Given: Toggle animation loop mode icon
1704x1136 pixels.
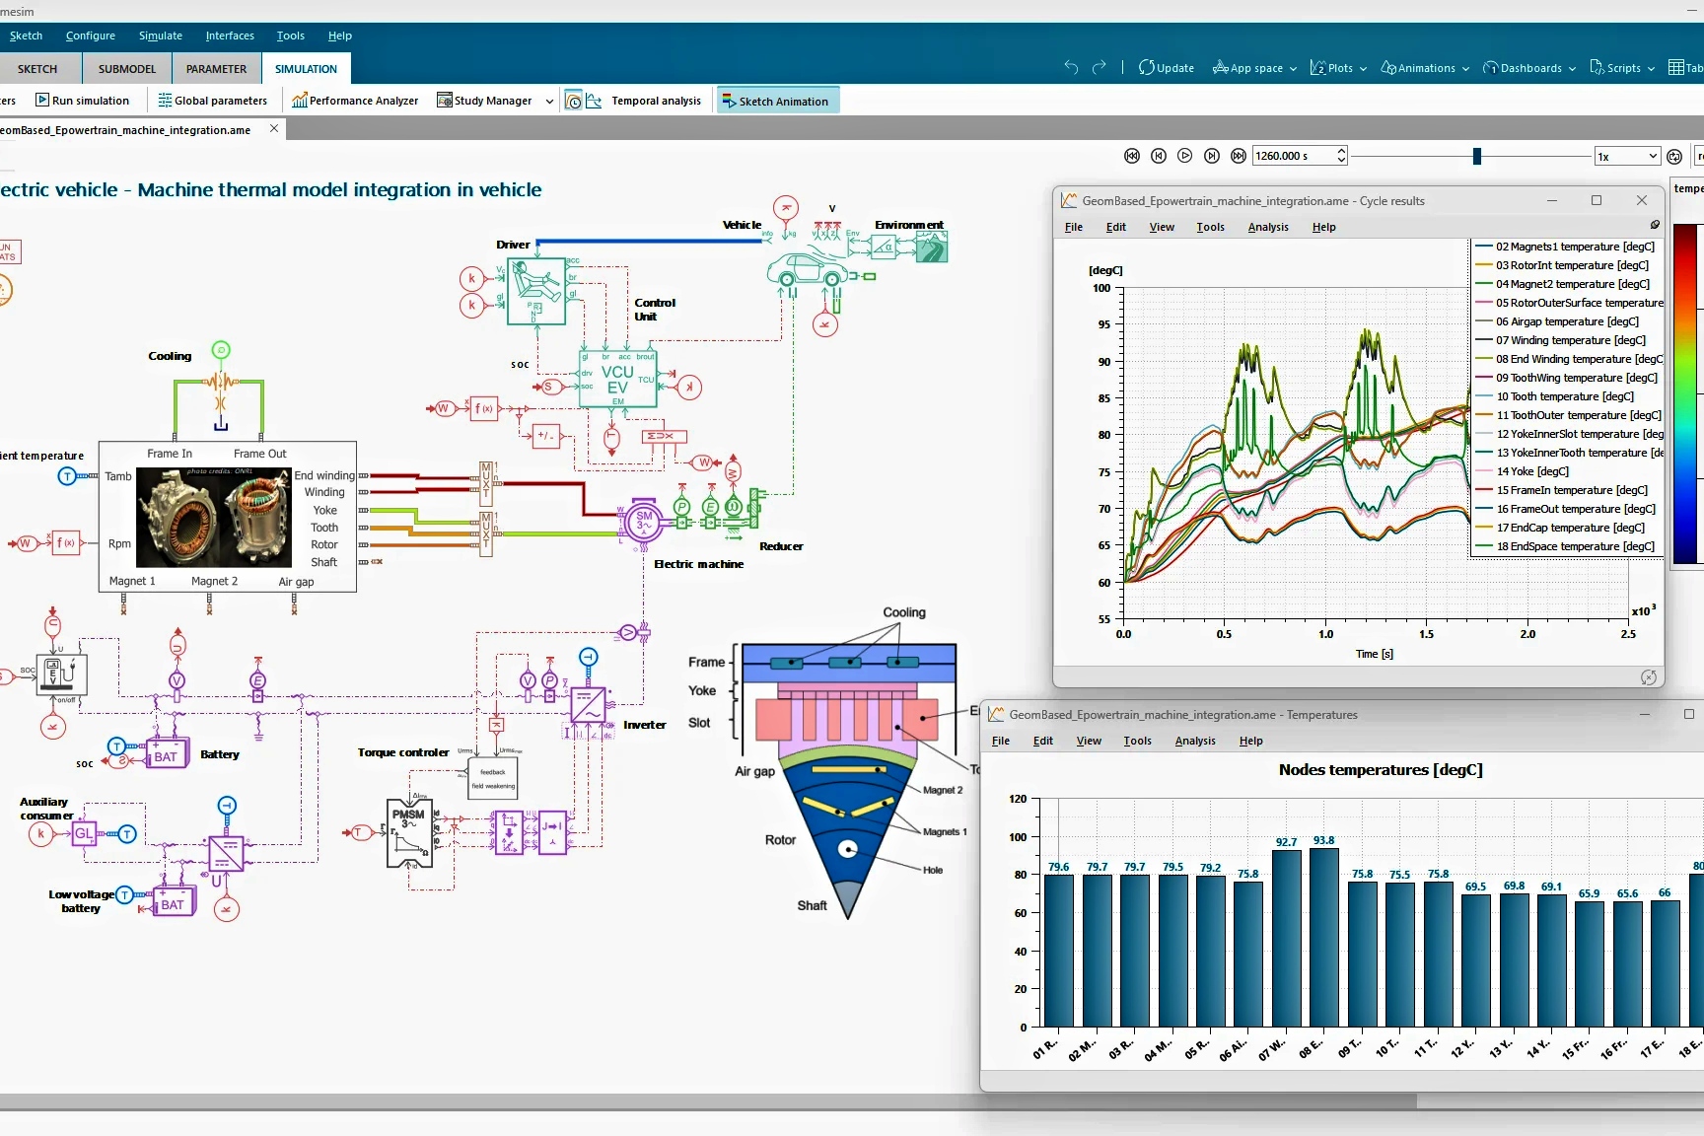Looking at the screenshot, I should (1674, 156).
